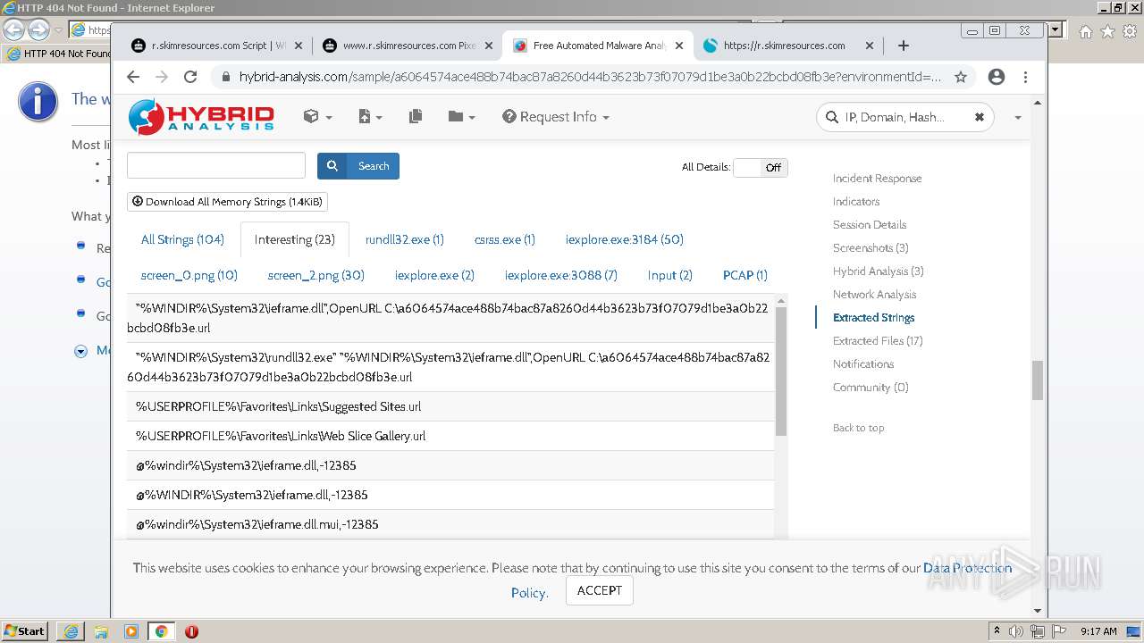
Task: Click the red stop-sign taskbar icon
Action: tap(191, 631)
